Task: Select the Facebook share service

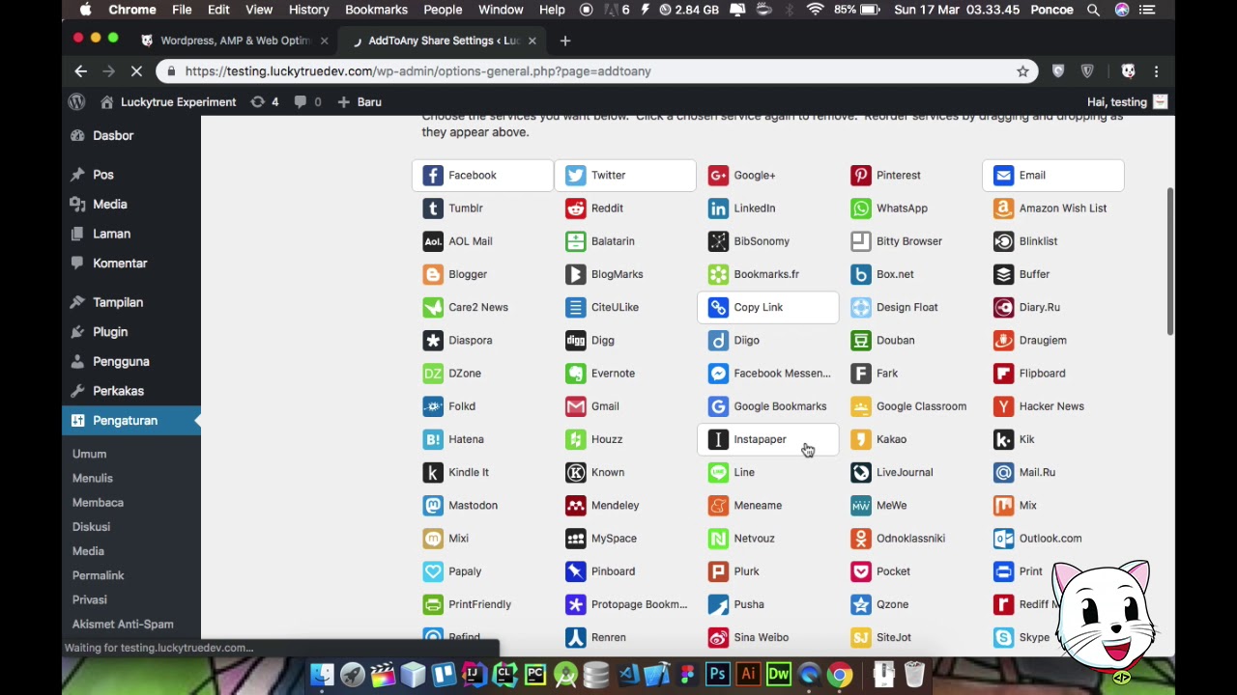Action: [482, 176]
